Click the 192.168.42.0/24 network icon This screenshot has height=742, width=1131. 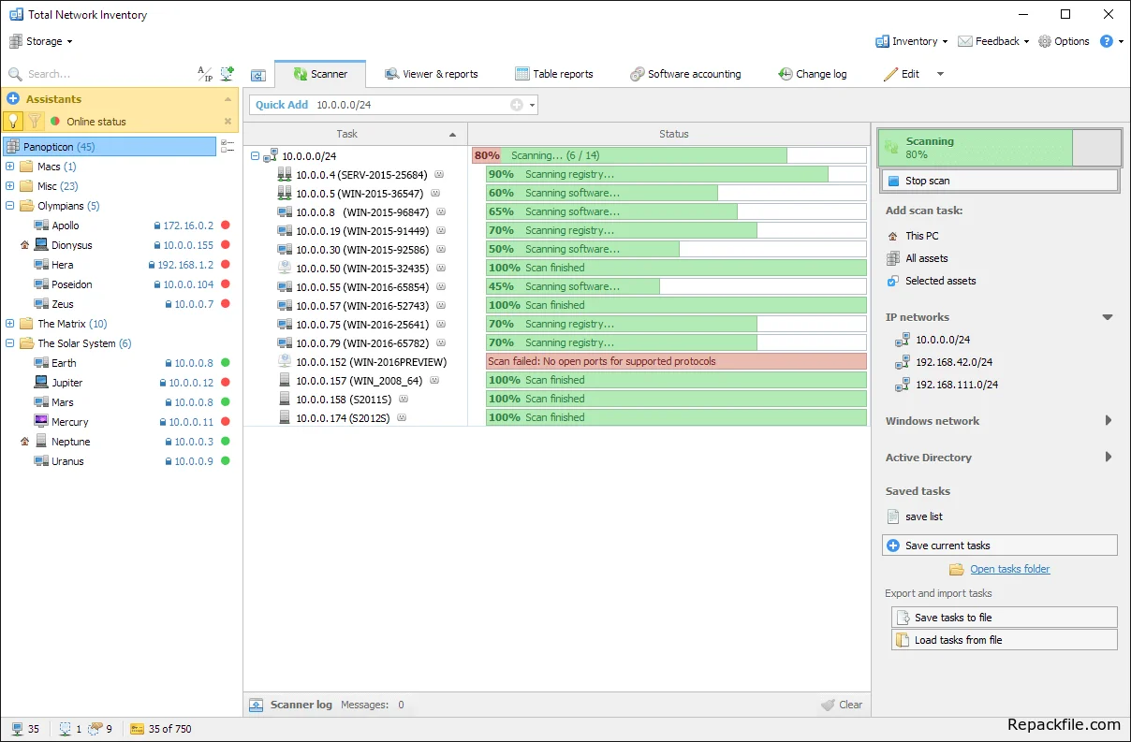coord(903,362)
